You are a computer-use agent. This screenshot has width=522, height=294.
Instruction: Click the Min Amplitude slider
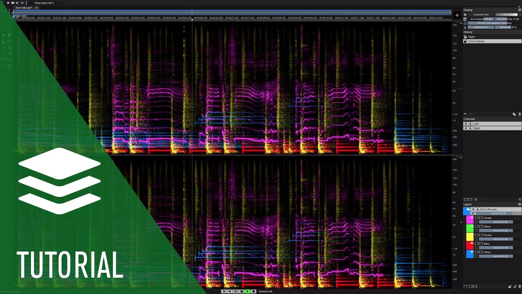point(481,19)
